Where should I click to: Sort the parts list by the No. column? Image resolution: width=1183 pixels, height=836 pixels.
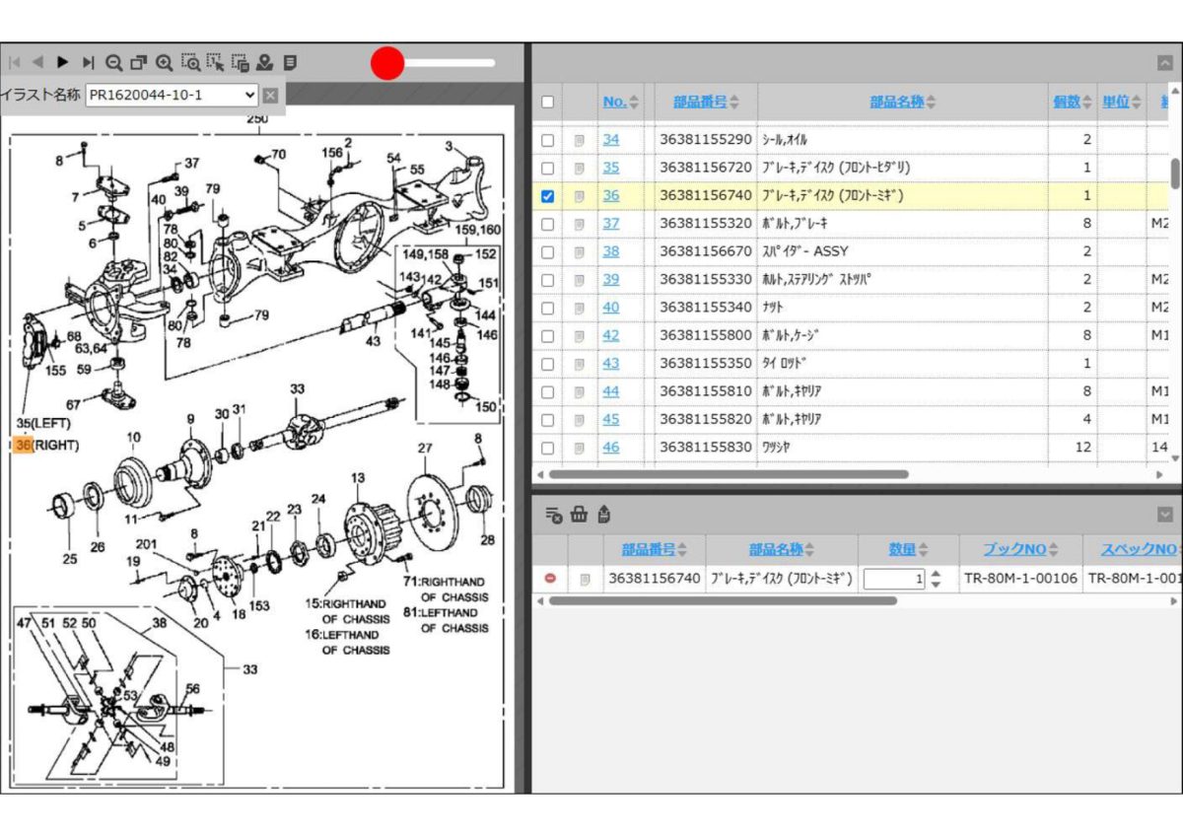coord(621,102)
